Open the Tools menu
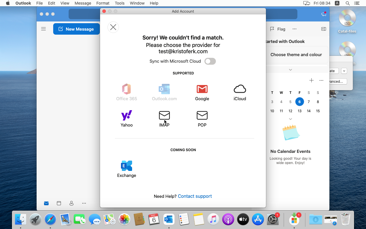Image resolution: width=366 pixels, height=229 pixels. pos(120,3)
